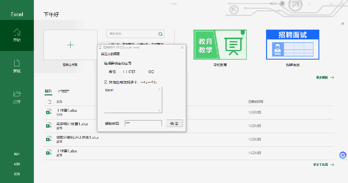
Task: Create a blank workbook from the plus thumbnail
Action: pos(70,45)
